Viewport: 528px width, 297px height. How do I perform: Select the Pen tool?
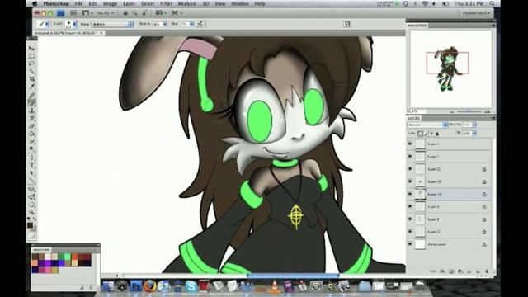pyautogui.click(x=31, y=158)
